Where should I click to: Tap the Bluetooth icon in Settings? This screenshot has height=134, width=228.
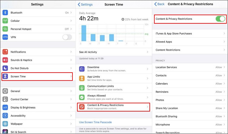5,13
